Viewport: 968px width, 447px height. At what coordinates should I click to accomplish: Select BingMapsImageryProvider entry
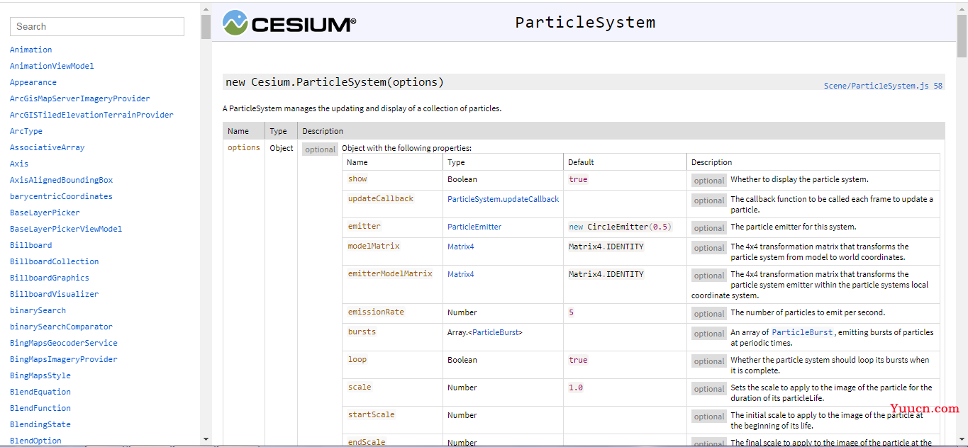64,359
